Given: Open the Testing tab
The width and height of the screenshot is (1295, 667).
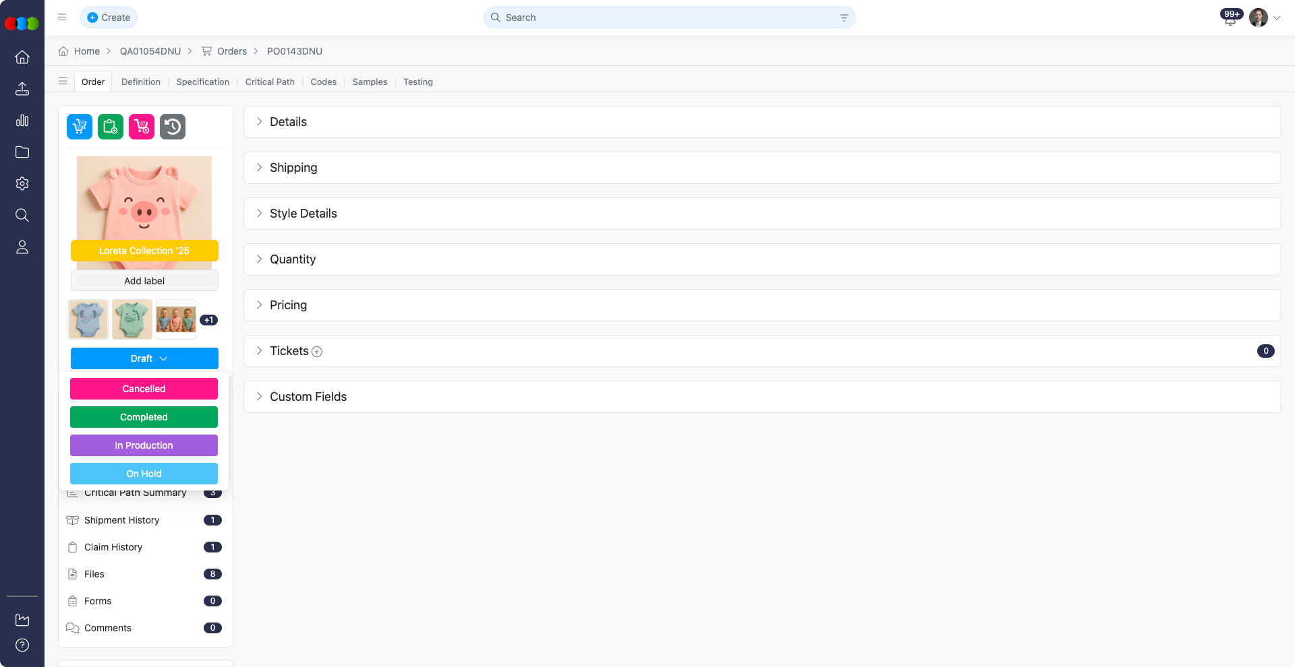Looking at the screenshot, I should click(418, 82).
